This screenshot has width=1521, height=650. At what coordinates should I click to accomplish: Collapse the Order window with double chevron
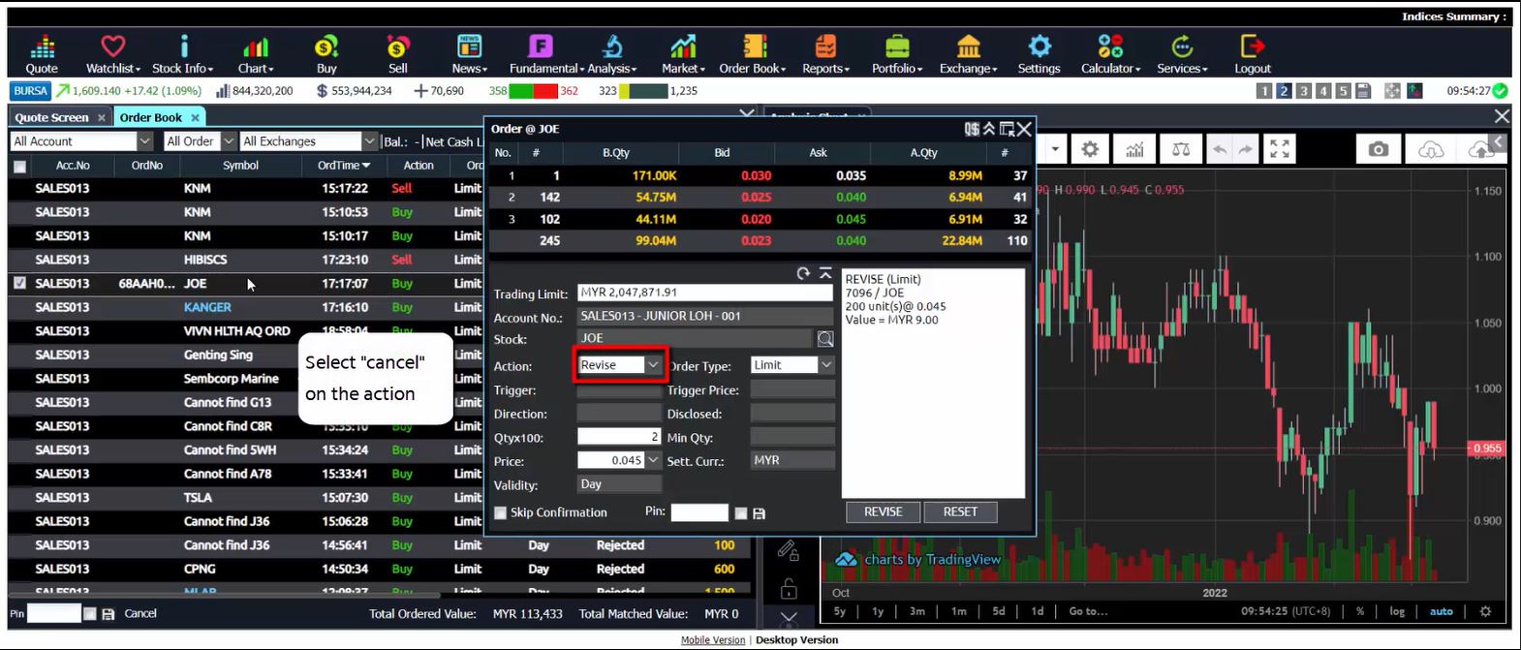[989, 129]
